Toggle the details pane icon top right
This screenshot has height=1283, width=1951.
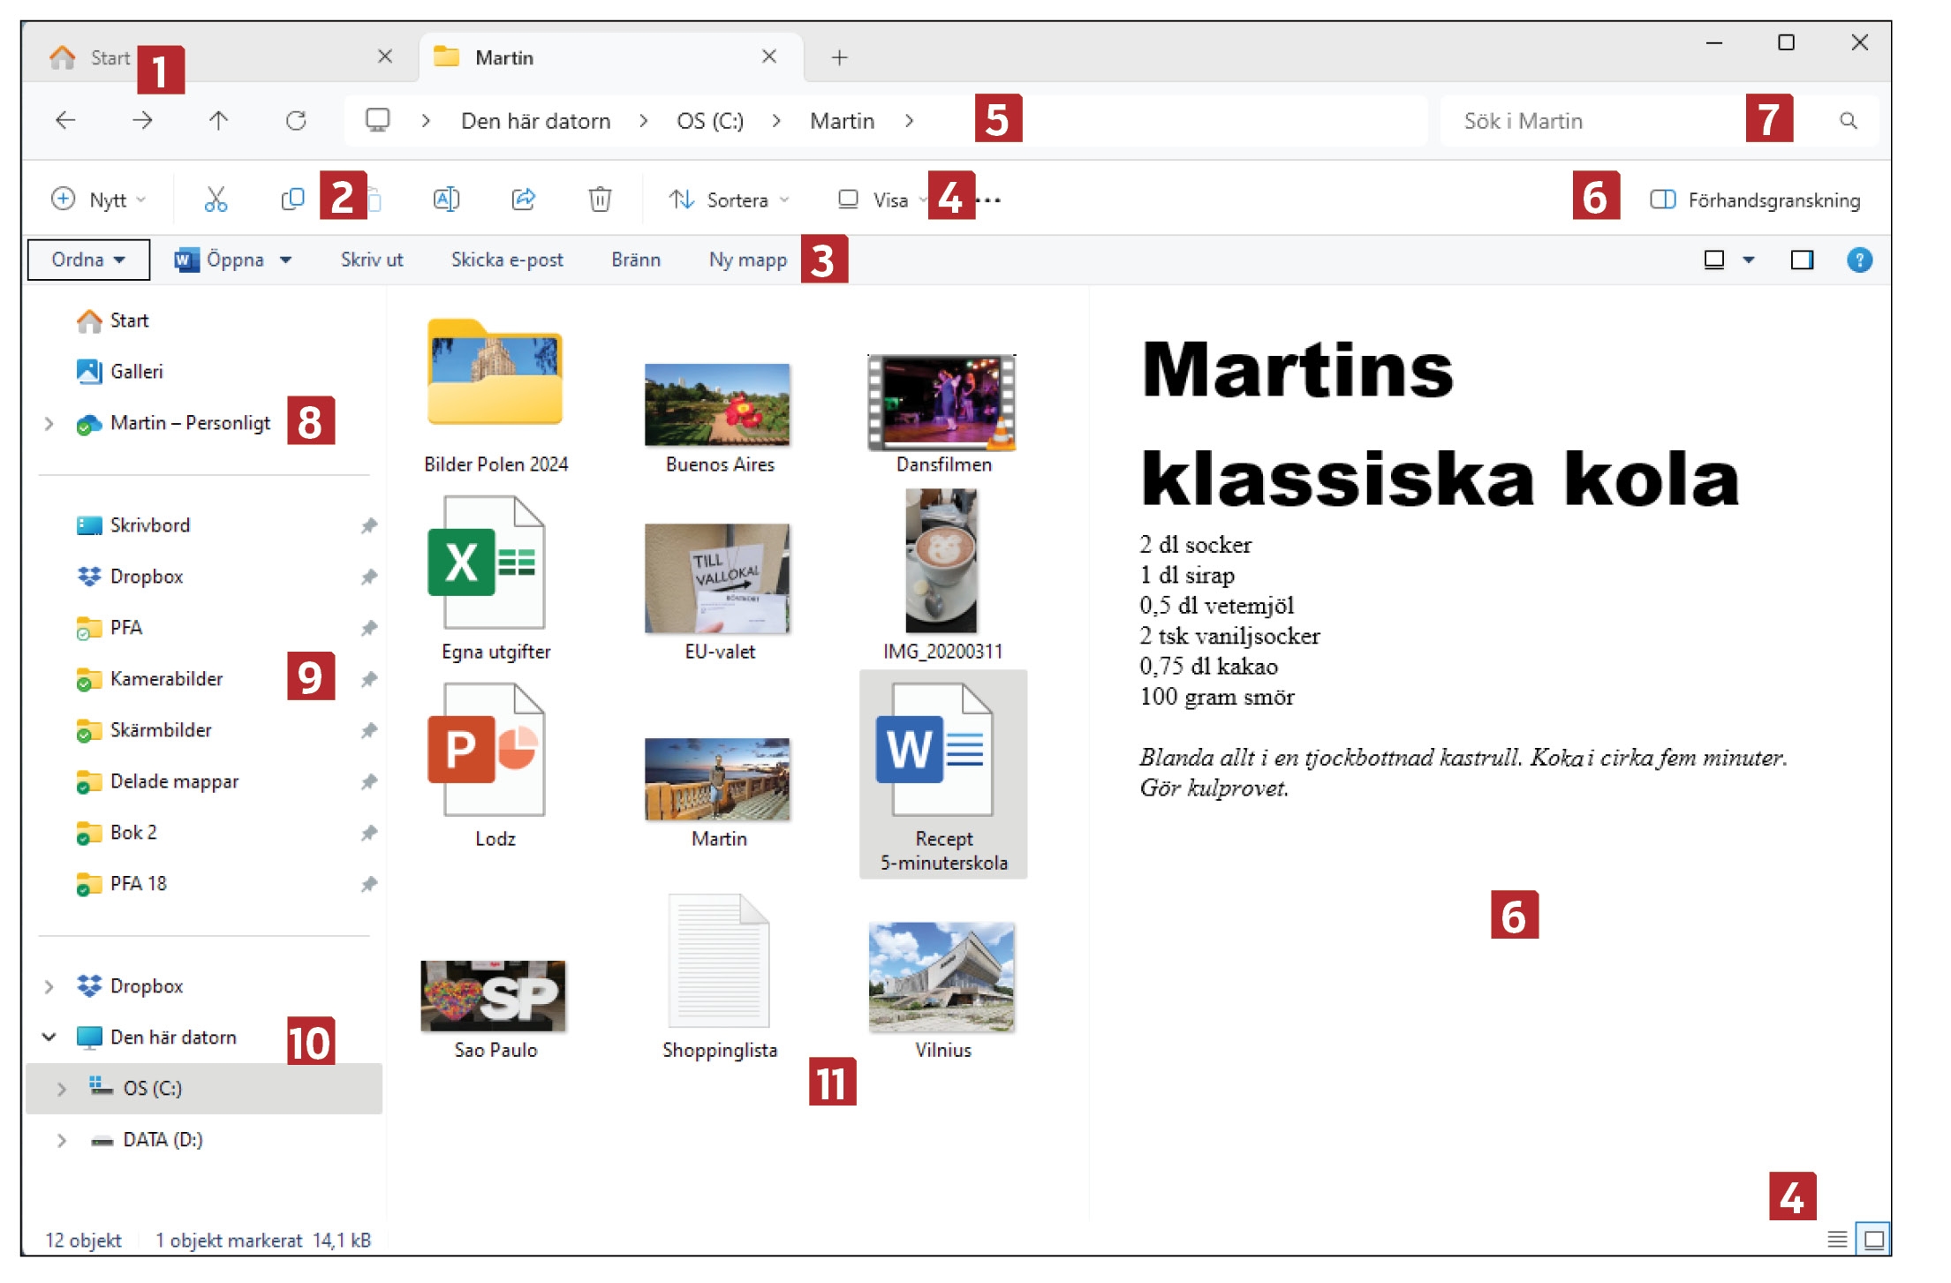[x=1802, y=259]
